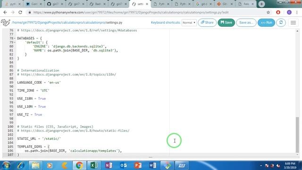Open File Explorer from the taskbar
Viewport: 302px width, 170px height.
pos(35,165)
